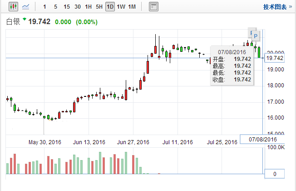The width and height of the screenshot is (296, 191).
Task: Switch to the 15-minute interval
Action: tap(66, 7)
